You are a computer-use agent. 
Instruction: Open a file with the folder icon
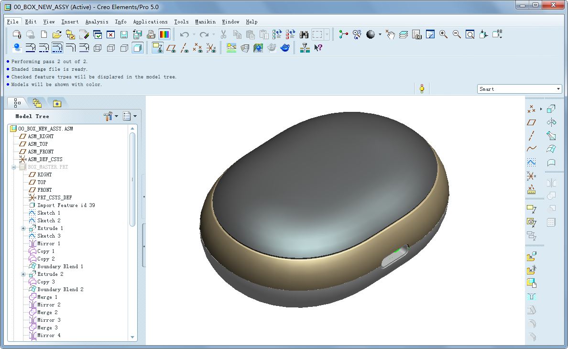click(57, 34)
